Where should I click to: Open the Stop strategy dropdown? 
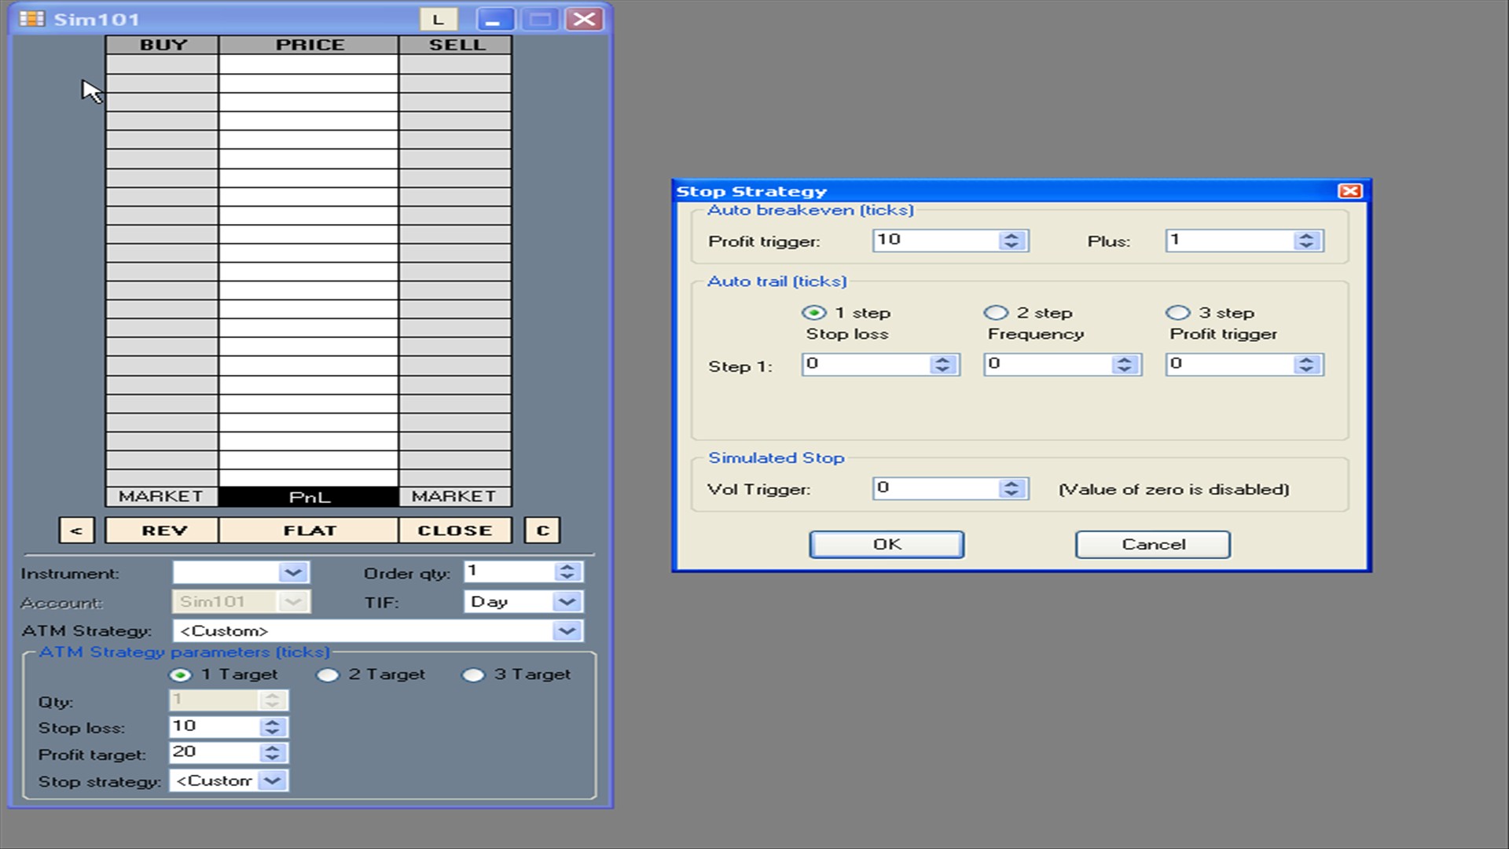coord(273,781)
